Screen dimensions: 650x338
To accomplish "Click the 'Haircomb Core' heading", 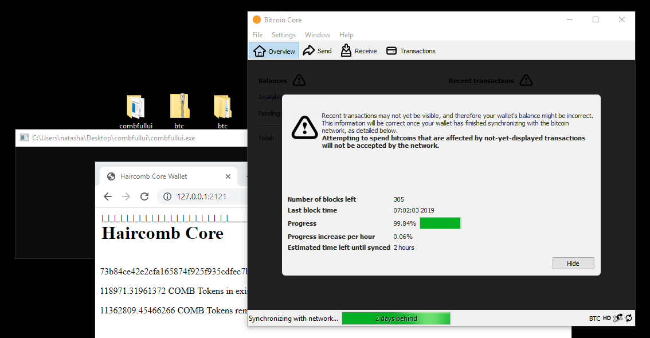I will tap(163, 233).
